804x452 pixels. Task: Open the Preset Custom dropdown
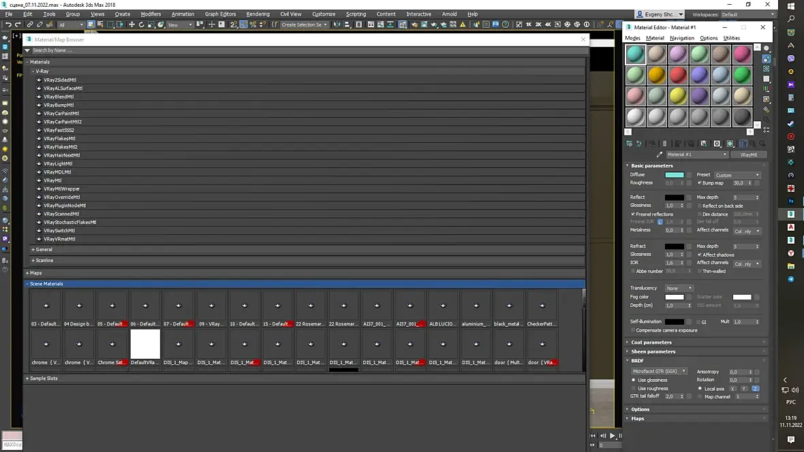click(x=737, y=175)
